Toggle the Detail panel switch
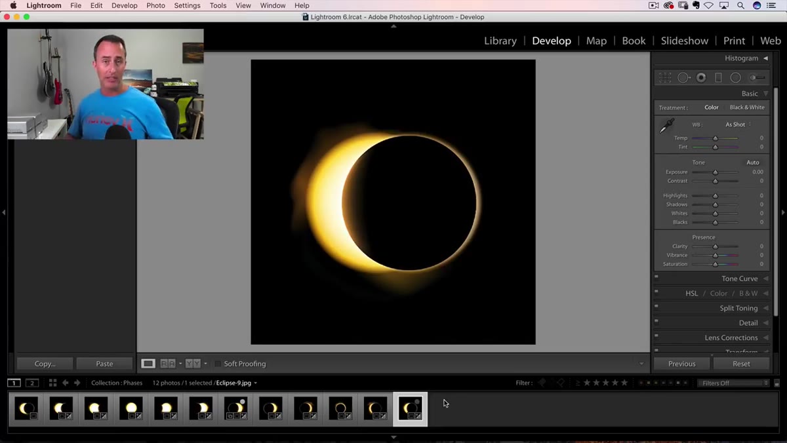 pos(656,321)
